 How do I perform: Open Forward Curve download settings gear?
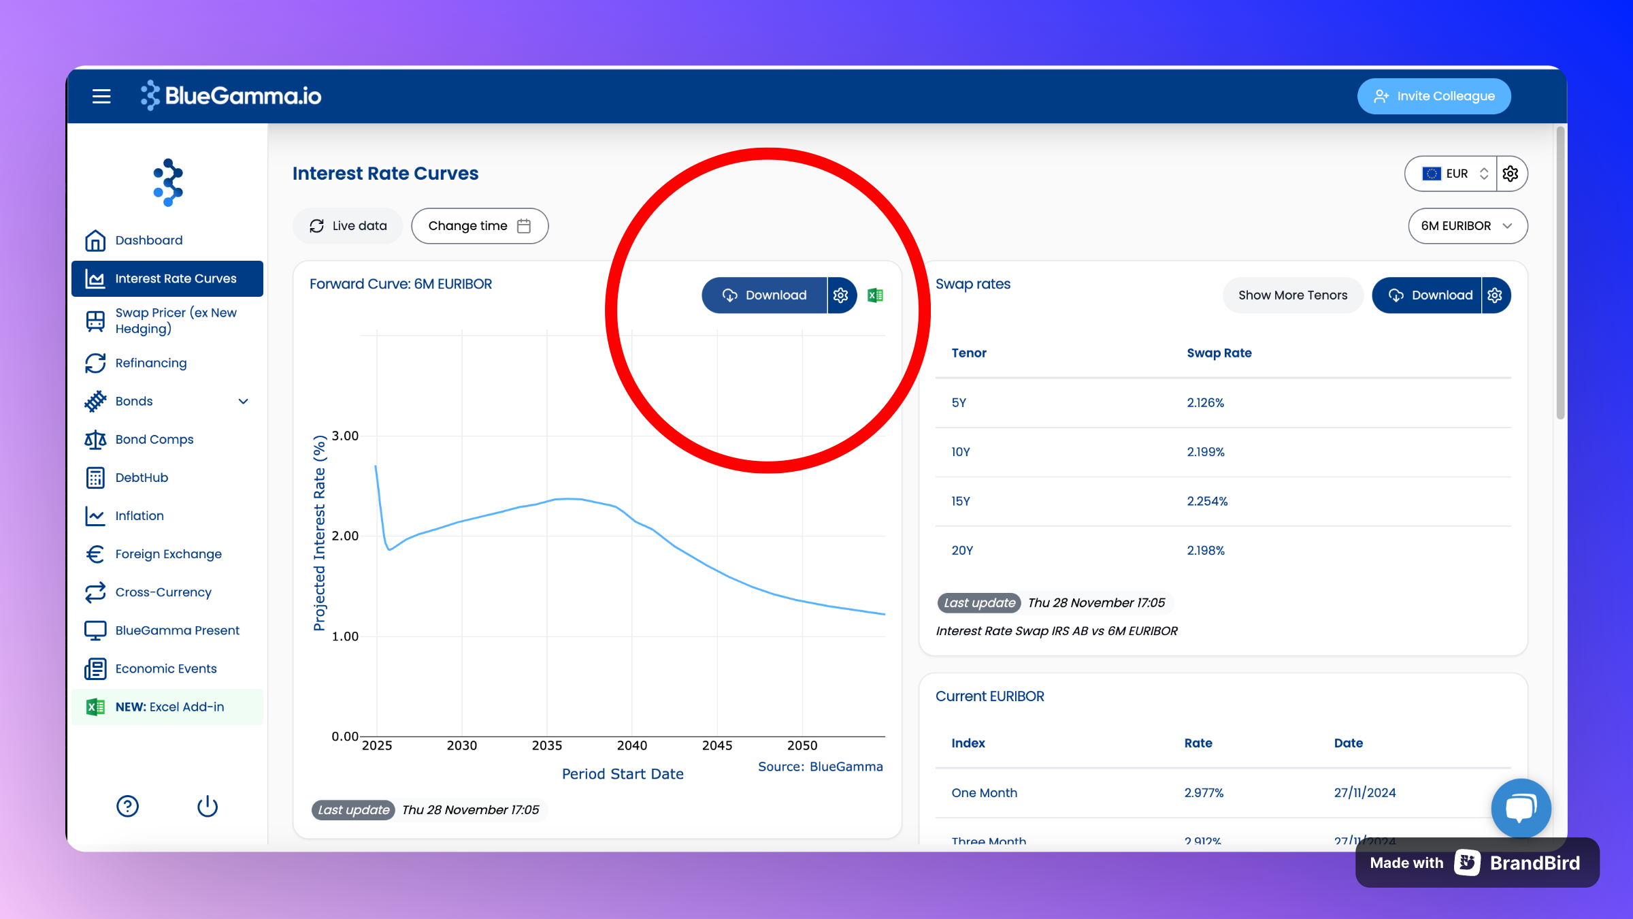point(841,295)
